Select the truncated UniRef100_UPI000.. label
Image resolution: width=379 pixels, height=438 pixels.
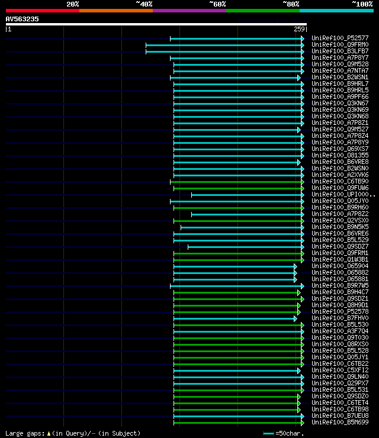coord(343,194)
